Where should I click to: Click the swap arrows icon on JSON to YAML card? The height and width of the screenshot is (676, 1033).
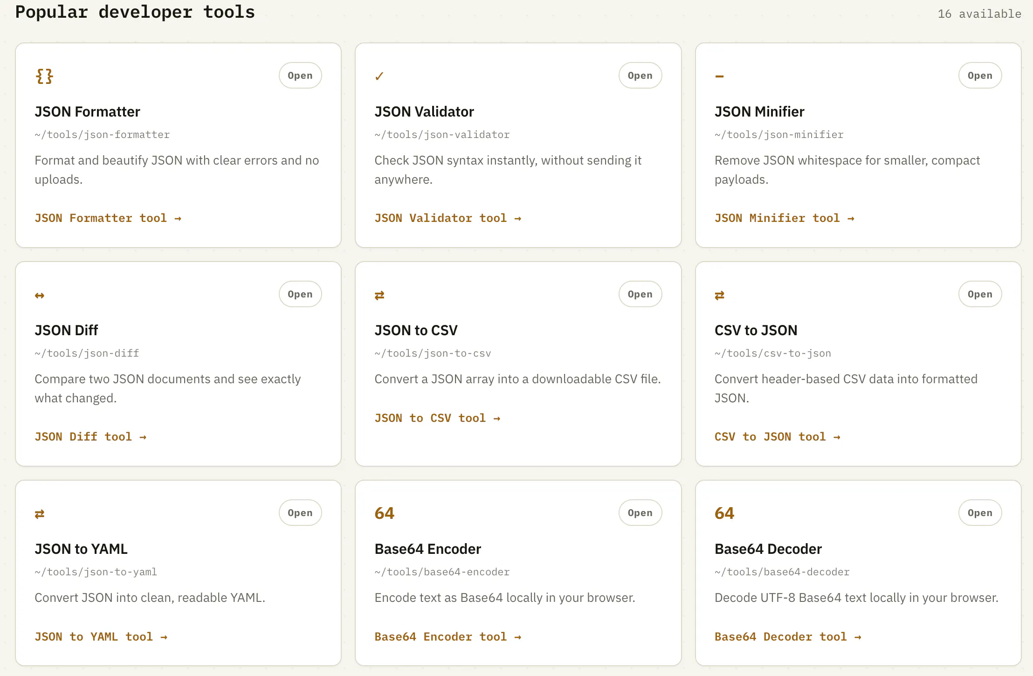(40, 514)
